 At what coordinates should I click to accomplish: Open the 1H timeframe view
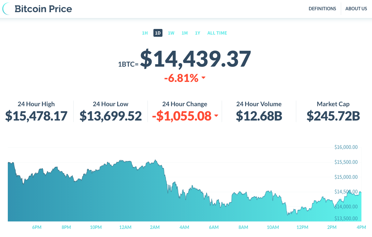[x=144, y=33]
